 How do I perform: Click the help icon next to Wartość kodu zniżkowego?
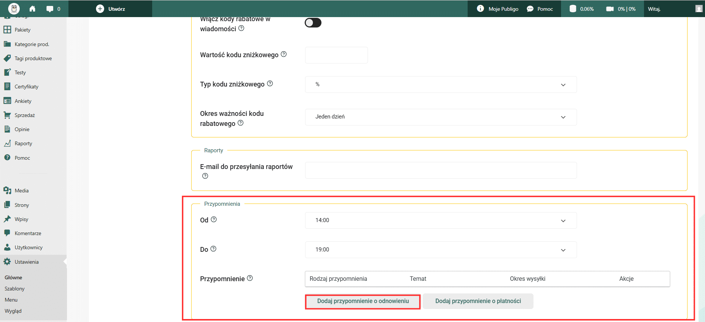[x=284, y=54]
